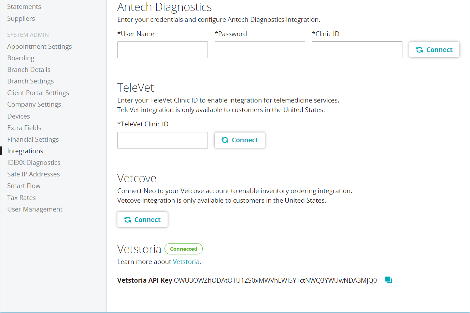Open Suppliers in the sidebar

point(21,18)
